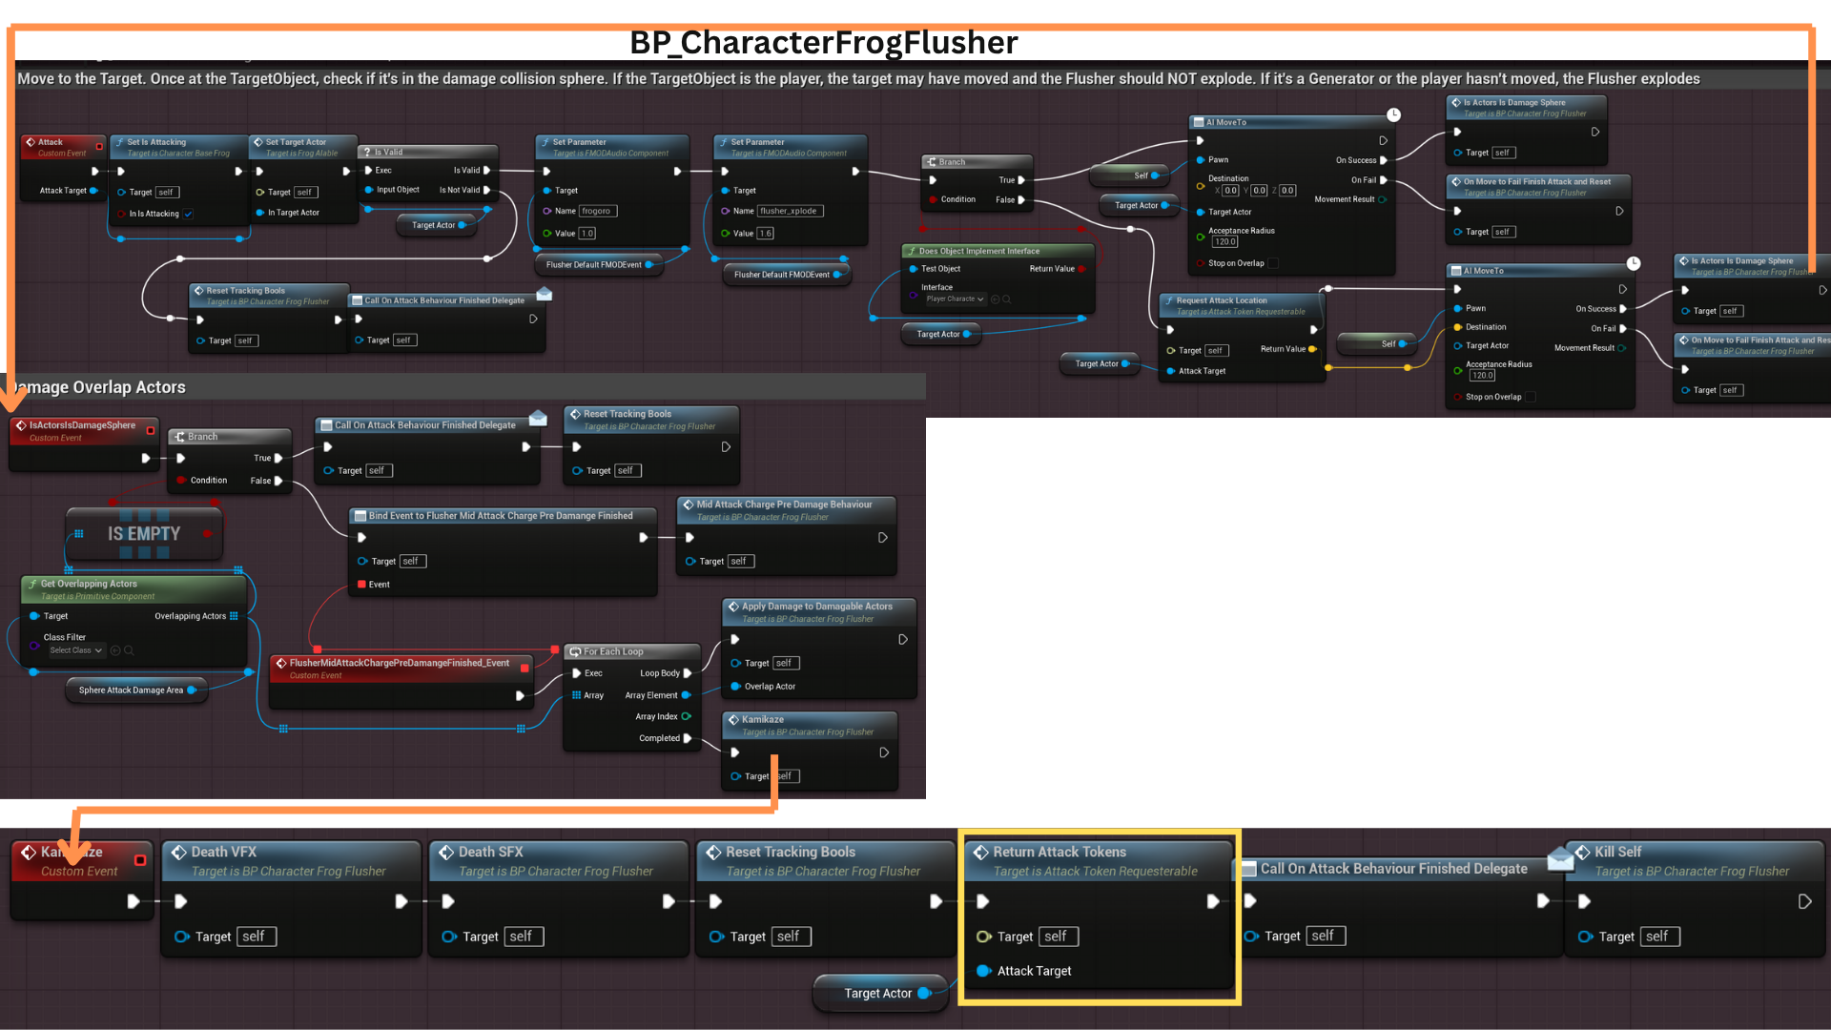Click the clock icon on upper AI MoveTo node

tap(1393, 114)
